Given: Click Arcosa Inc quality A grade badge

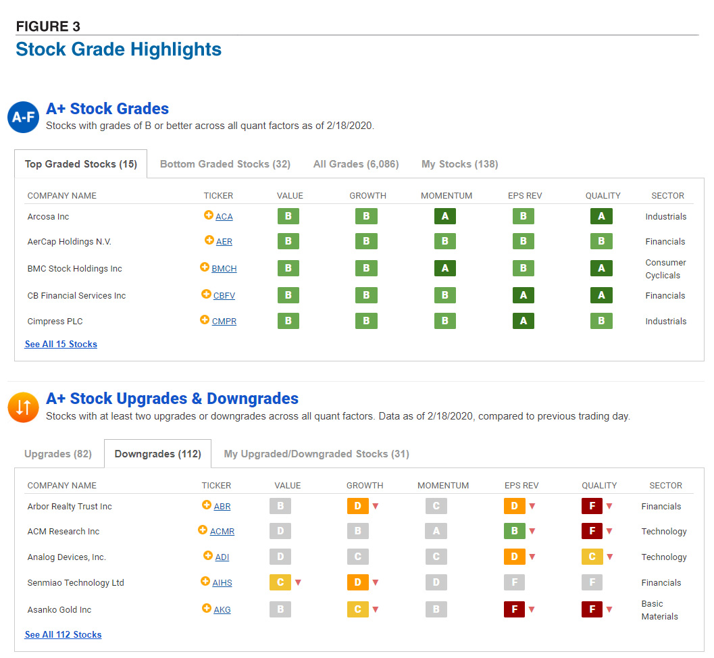Looking at the screenshot, I should click(x=601, y=216).
